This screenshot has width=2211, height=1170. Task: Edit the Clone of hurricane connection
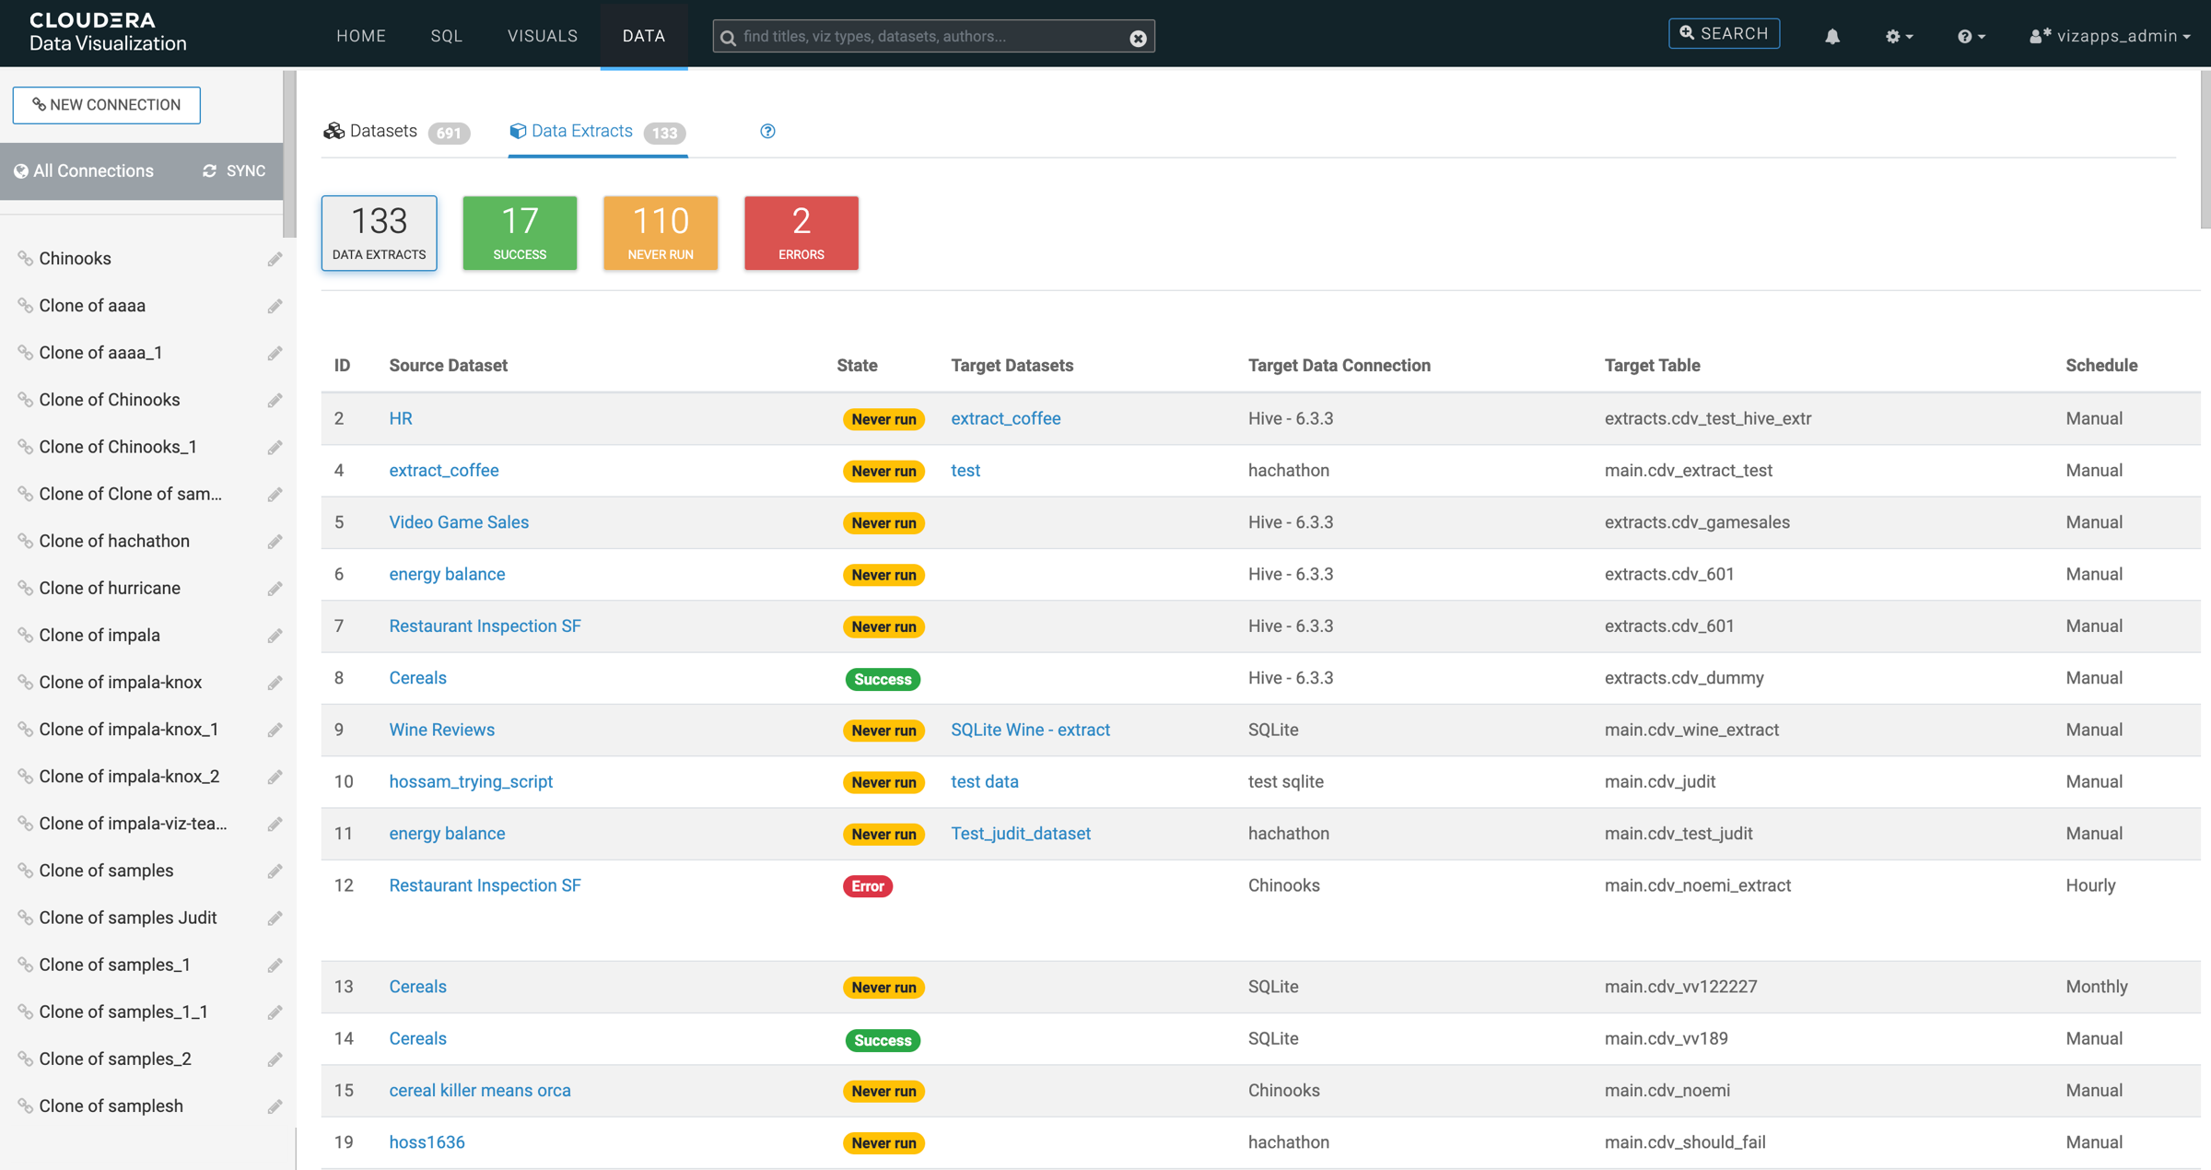275,589
